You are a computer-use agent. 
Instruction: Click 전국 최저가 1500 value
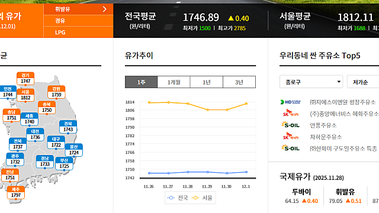(204, 28)
